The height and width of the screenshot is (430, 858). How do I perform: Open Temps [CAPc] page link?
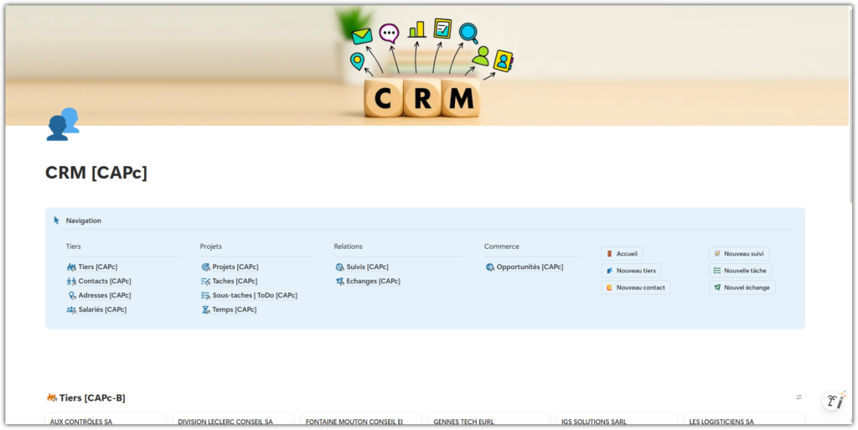235,309
